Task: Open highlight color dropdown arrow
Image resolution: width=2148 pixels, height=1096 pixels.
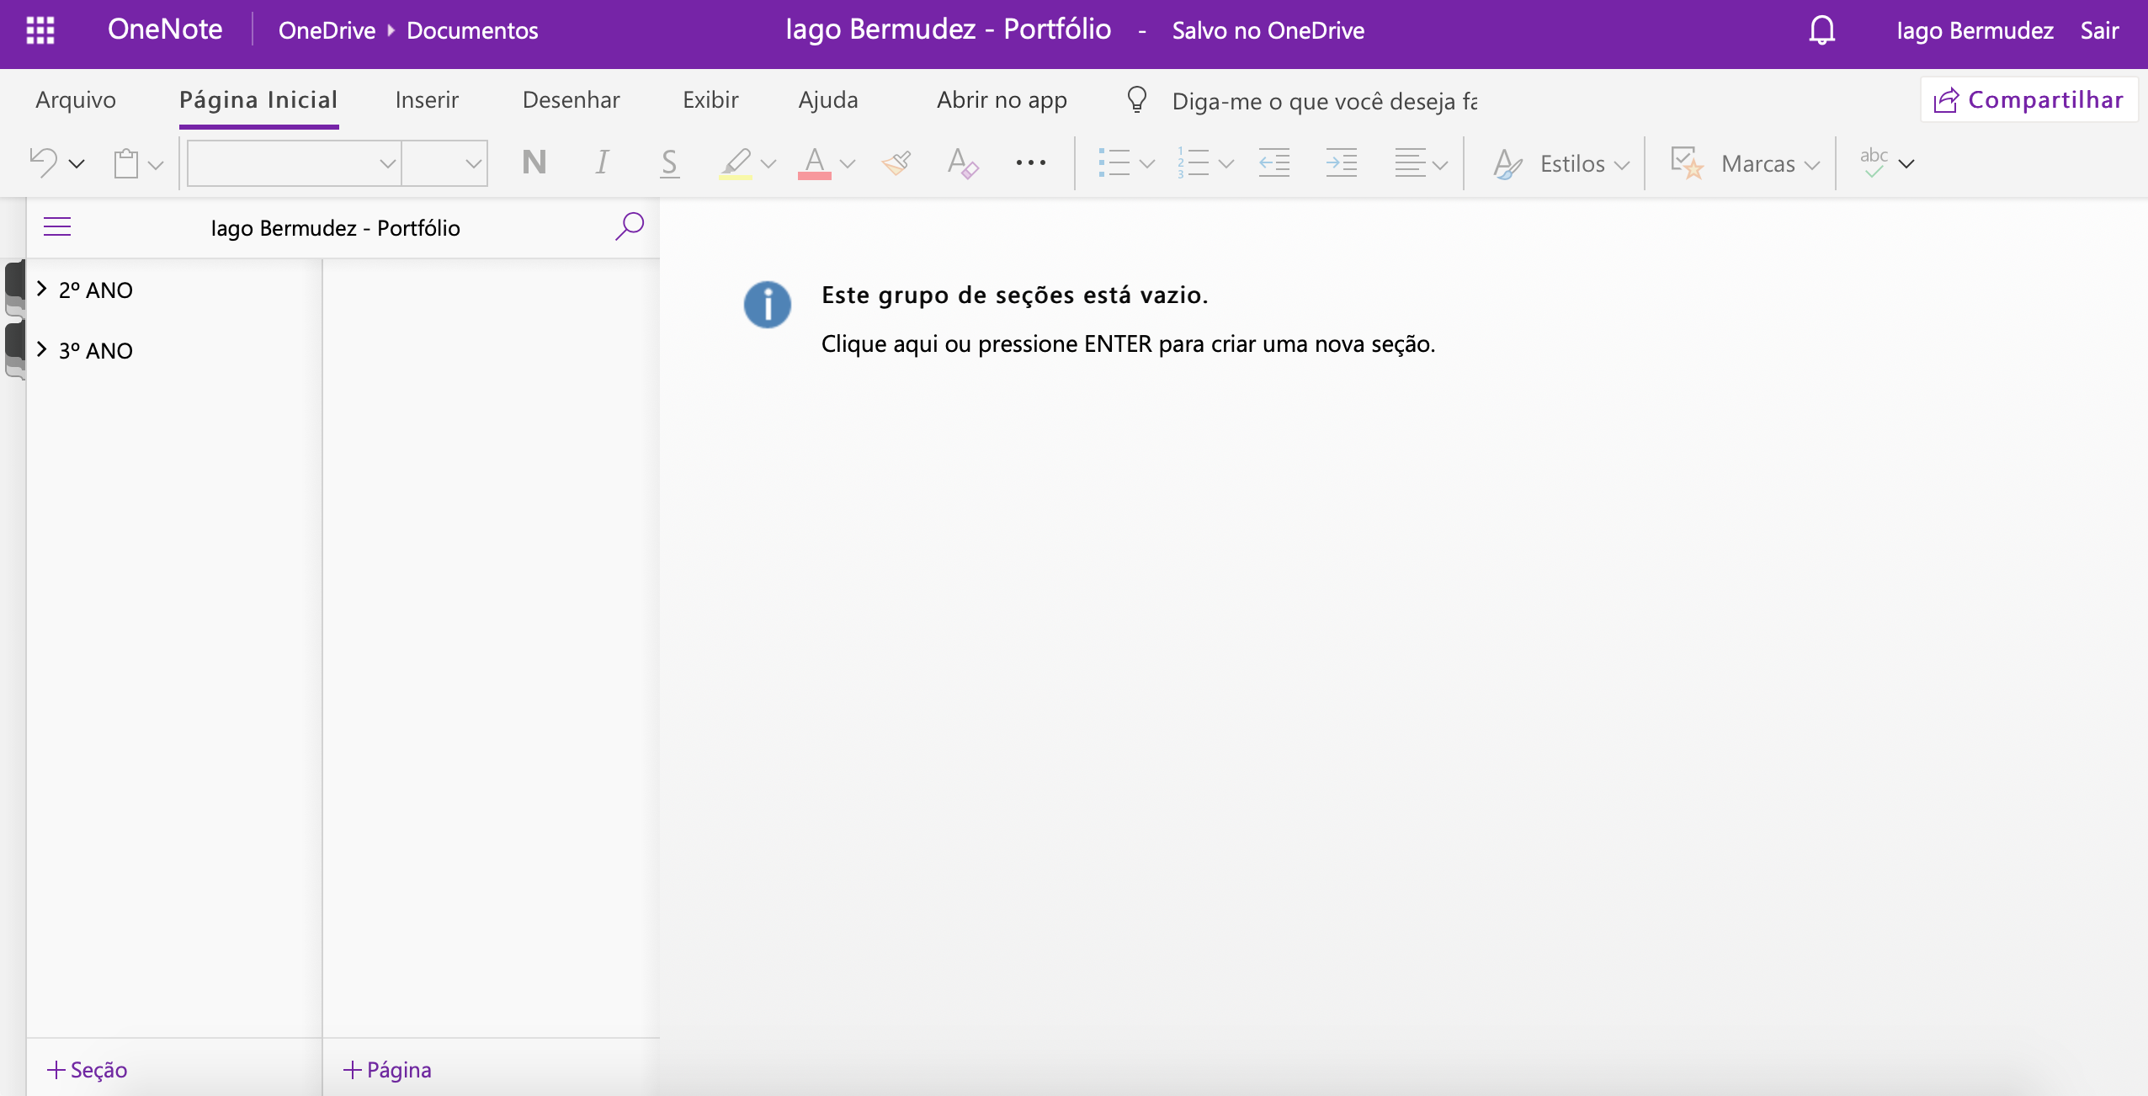Action: coord(768,163)
